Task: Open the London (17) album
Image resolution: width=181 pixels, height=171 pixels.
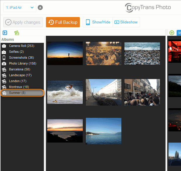Action: (x=22, y=81)
